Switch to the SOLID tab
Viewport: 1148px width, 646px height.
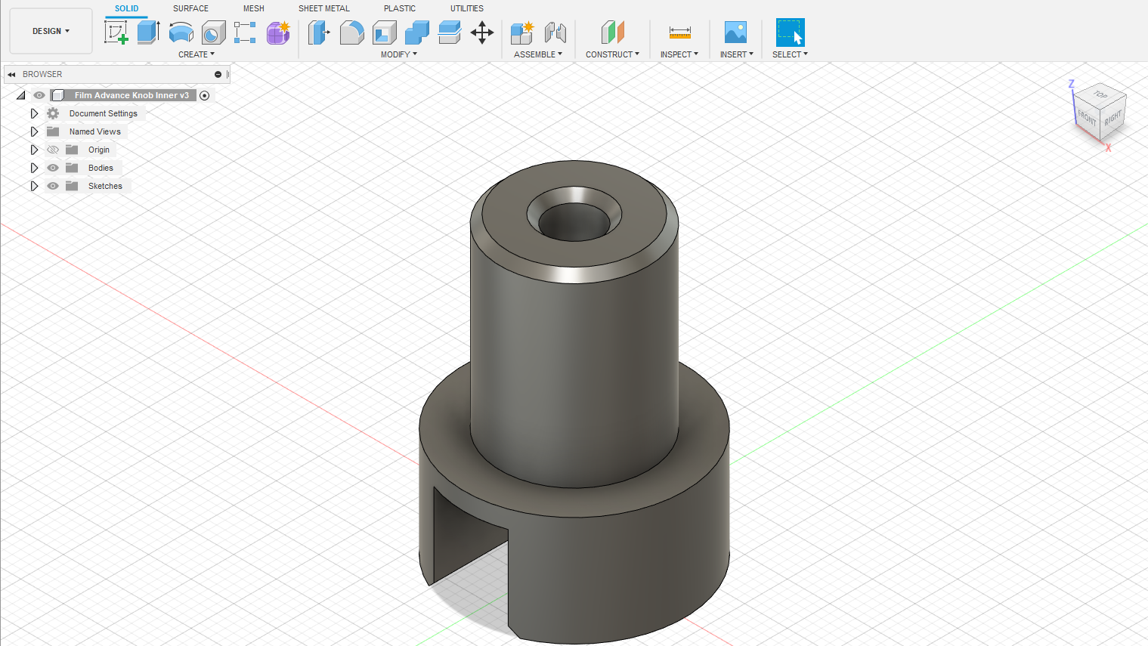pyautogui.click(x=126, y=8)
